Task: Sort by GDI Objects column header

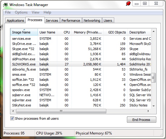Action: click(x=116, y=32)
